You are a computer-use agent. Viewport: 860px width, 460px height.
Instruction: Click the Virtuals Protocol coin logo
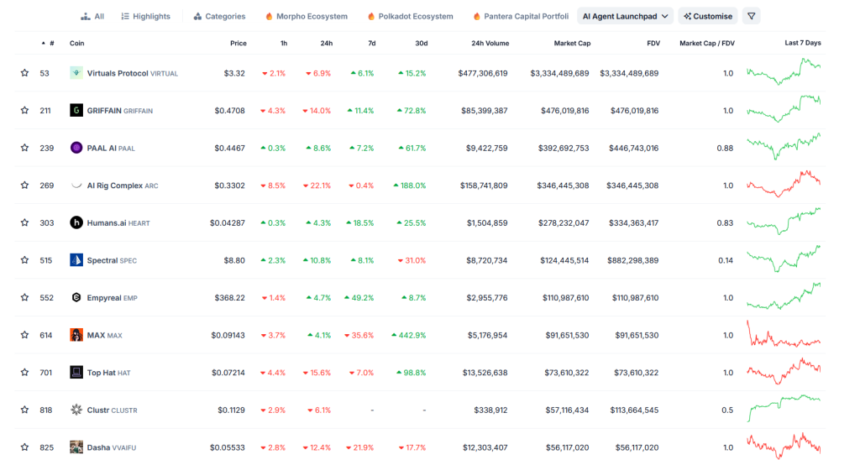76,73
